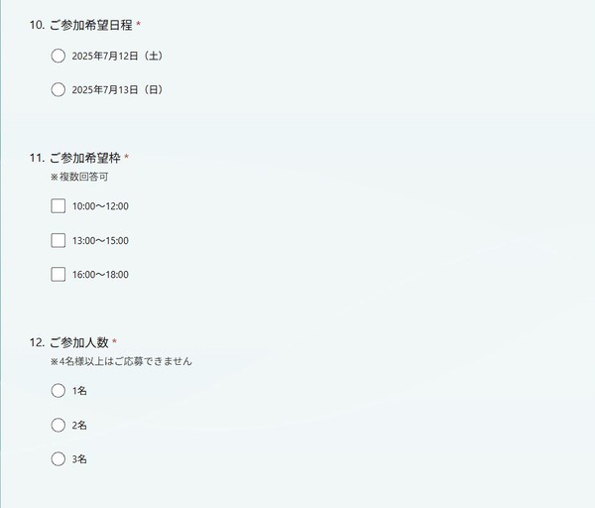This screenshot has width=595, height=508.
Task: Choose the 2名 radio option
Action: 59,425
